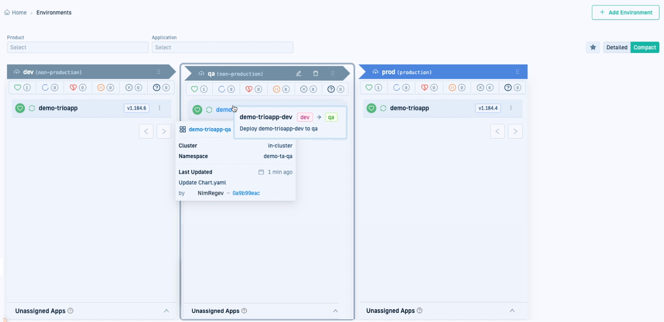Open the Product select dropdown
Image resolution: width=664 pixels, height=322 pixels.
(78, 47)
